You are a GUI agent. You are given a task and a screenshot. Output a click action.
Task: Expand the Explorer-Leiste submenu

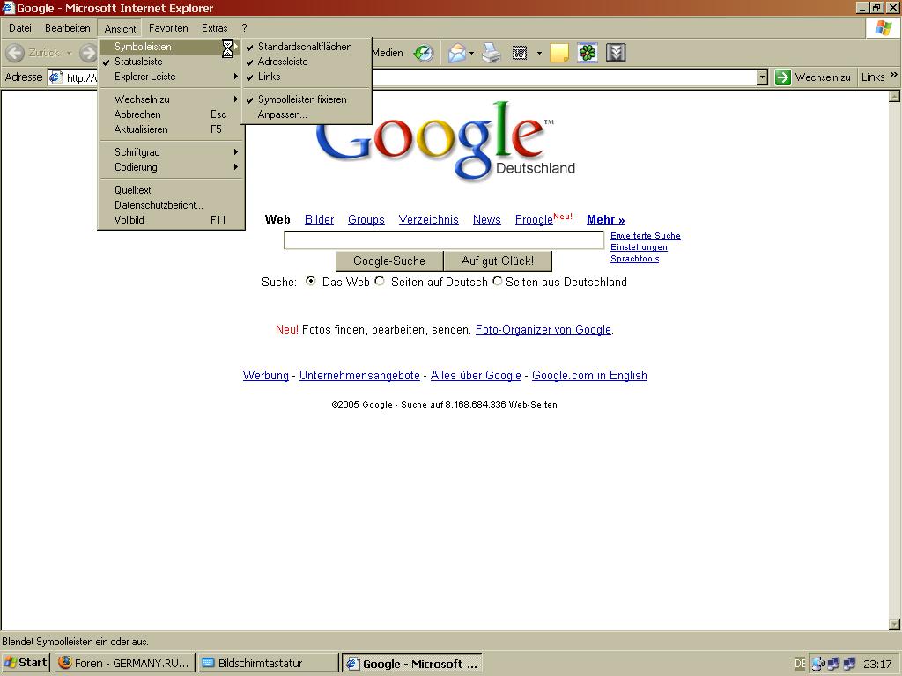click(x=144, y=77)
